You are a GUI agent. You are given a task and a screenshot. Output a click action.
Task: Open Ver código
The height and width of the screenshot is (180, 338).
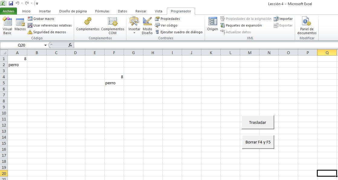click(x=166, y=25)
